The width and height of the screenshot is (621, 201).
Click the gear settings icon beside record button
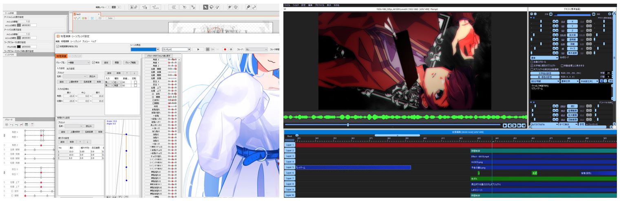[x=231, y=49]
